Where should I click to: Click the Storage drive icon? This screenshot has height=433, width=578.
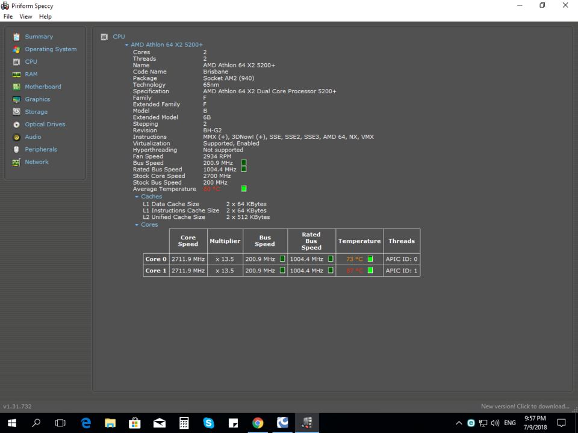tap(16, 112)
